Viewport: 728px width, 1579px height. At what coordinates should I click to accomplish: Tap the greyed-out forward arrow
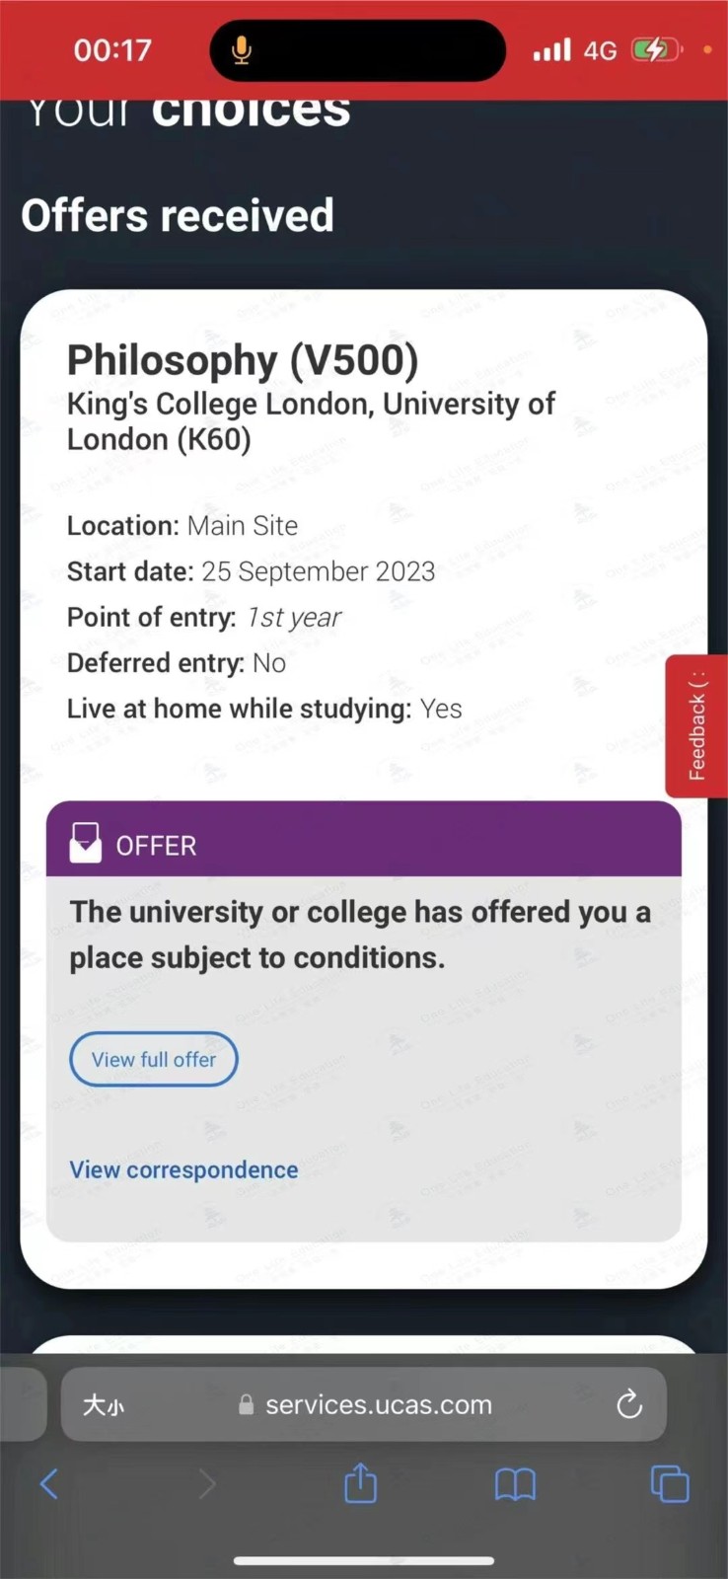tap(206, 1483)
